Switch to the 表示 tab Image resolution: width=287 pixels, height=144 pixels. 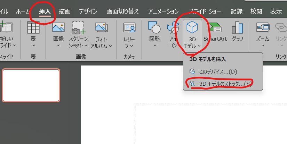pyautogui.click(x=276, y=11)
